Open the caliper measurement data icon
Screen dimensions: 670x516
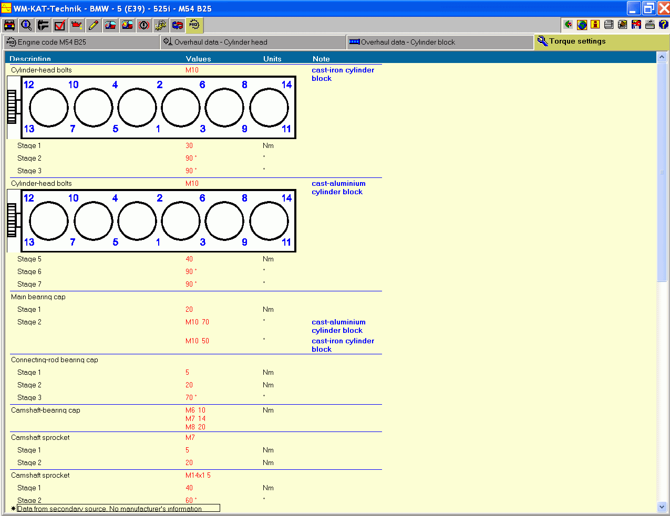(x=43, y=25)
